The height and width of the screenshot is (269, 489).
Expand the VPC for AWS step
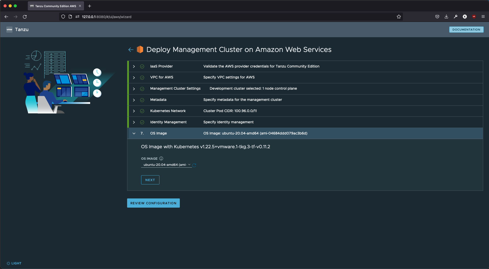pos(134,78)
